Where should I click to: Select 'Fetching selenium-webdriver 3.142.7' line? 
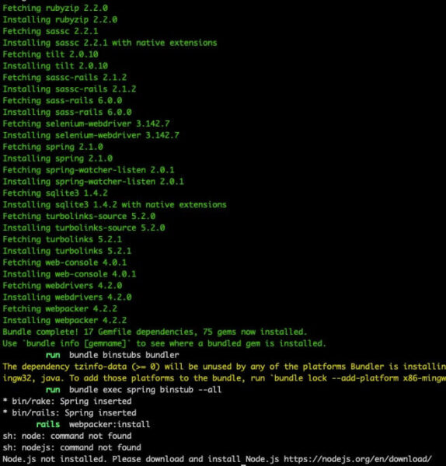coord(86,124)
